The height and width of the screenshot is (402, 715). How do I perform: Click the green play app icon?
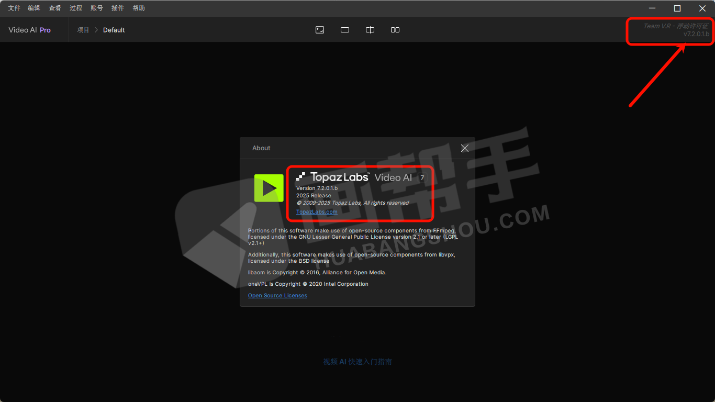click(x=269, y=188)
